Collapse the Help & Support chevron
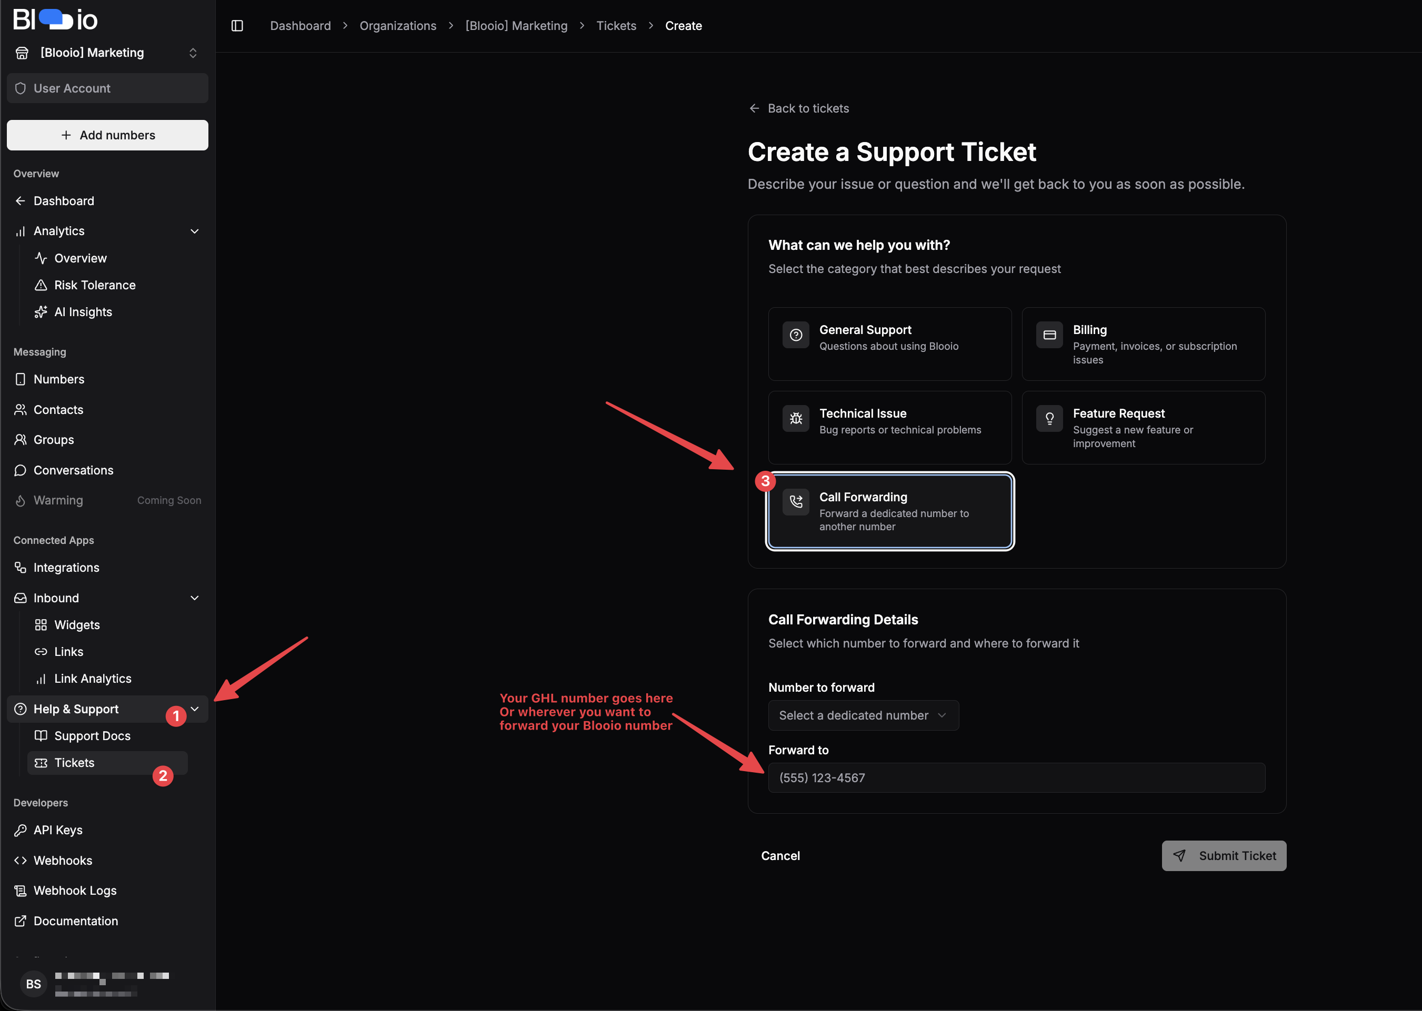 (x=194, y=709)
